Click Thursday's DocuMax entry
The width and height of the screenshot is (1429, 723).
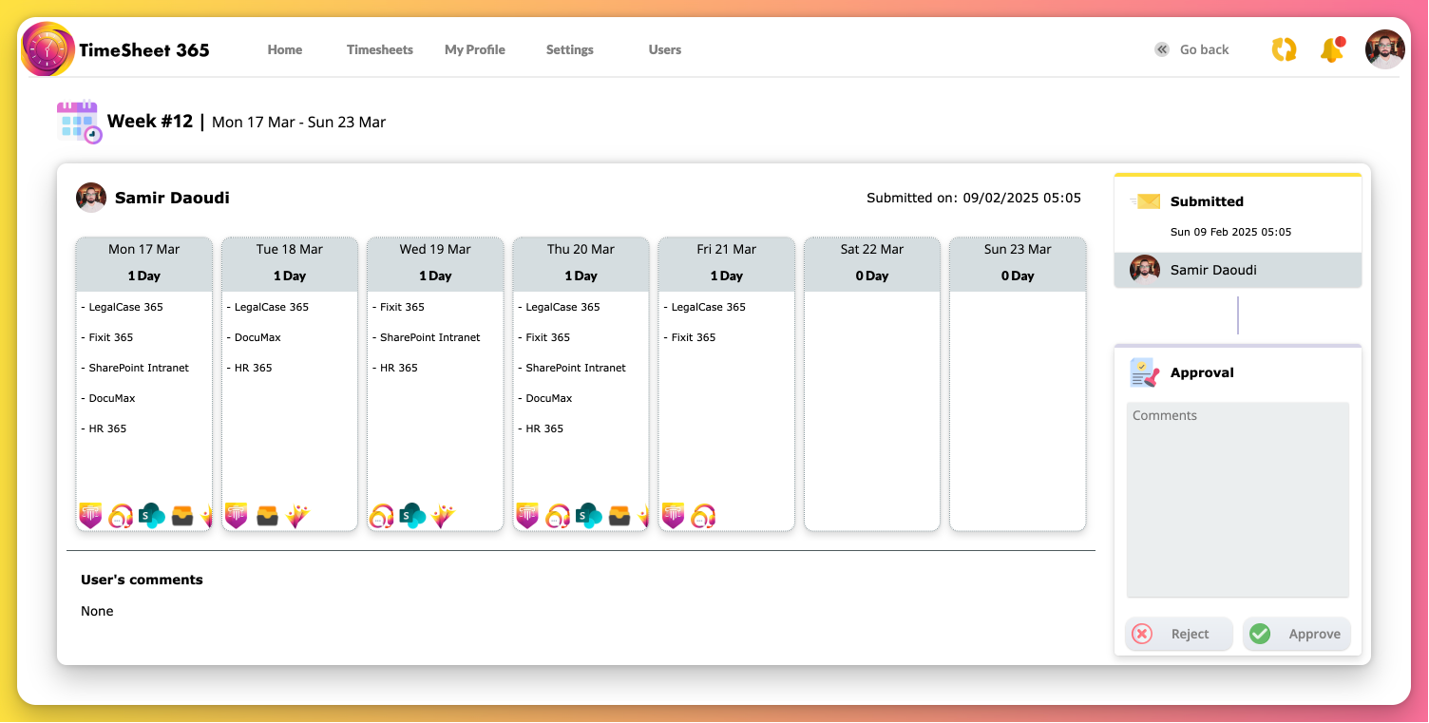(545, 398)
